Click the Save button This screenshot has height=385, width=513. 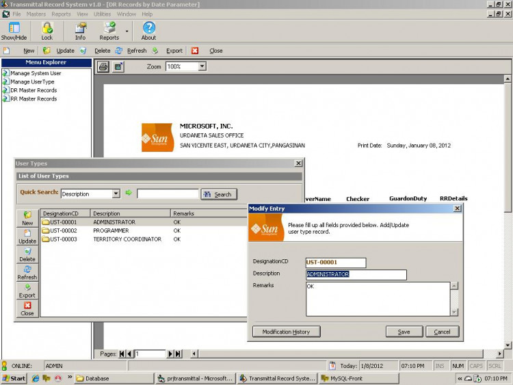404,332
